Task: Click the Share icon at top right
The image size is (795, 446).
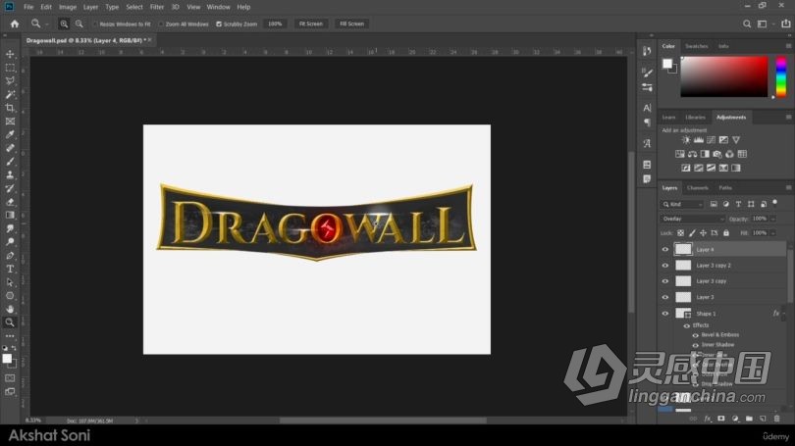Action: (785, 24)
